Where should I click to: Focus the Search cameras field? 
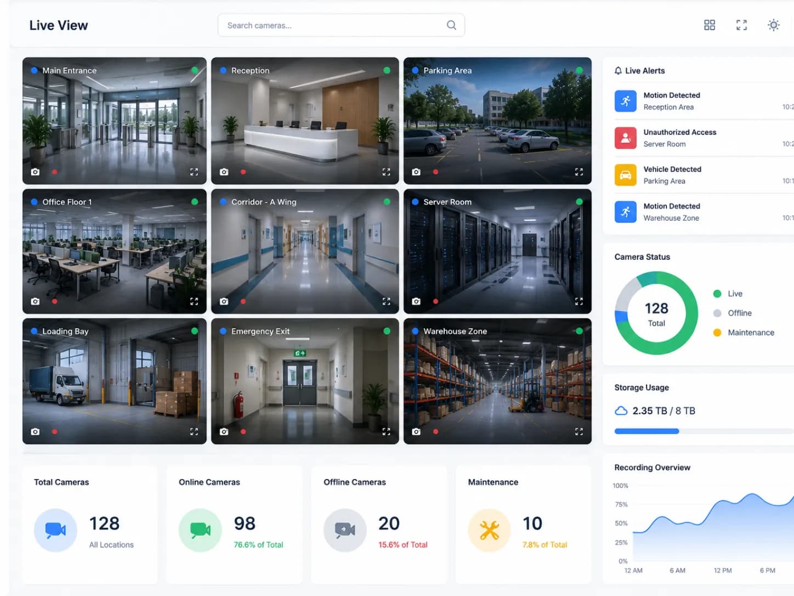pyautogui.click(x=341, y=25)
